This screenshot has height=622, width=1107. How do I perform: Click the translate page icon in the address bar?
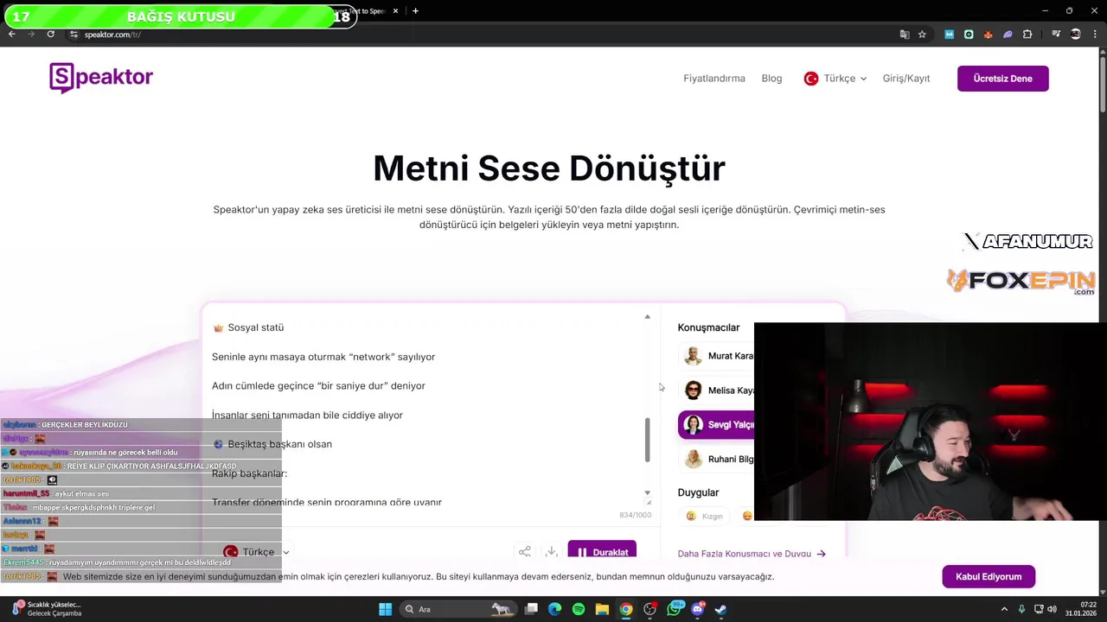click(x=905, y=35)
